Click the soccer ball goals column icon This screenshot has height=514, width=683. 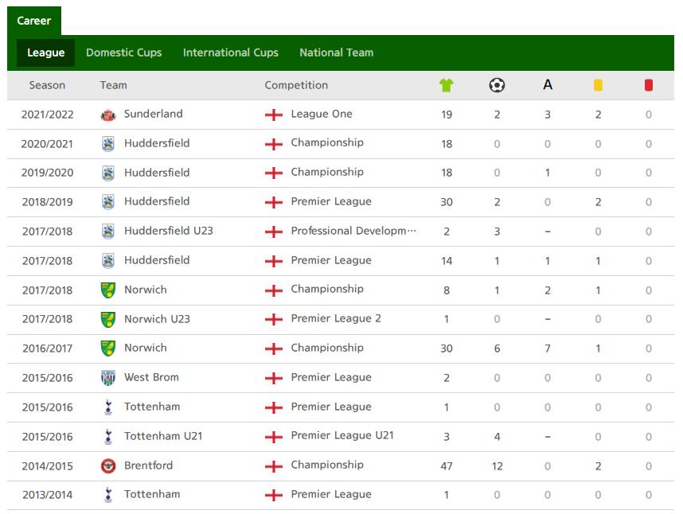click(x=497, y=85)
